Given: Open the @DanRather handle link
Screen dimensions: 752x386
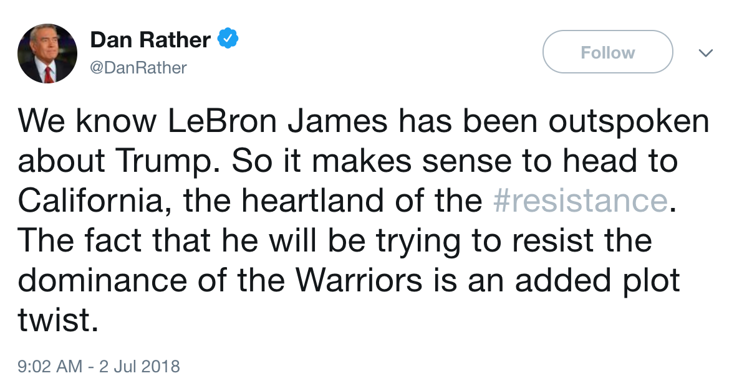Looking at the screenshot, I should [138, 68].
